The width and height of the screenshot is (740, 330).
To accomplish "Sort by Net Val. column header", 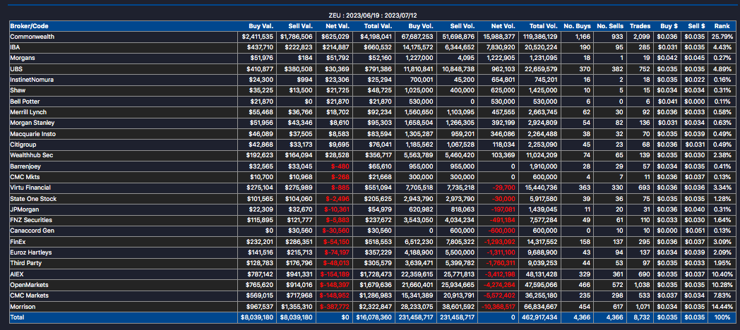I will point(338,26).
